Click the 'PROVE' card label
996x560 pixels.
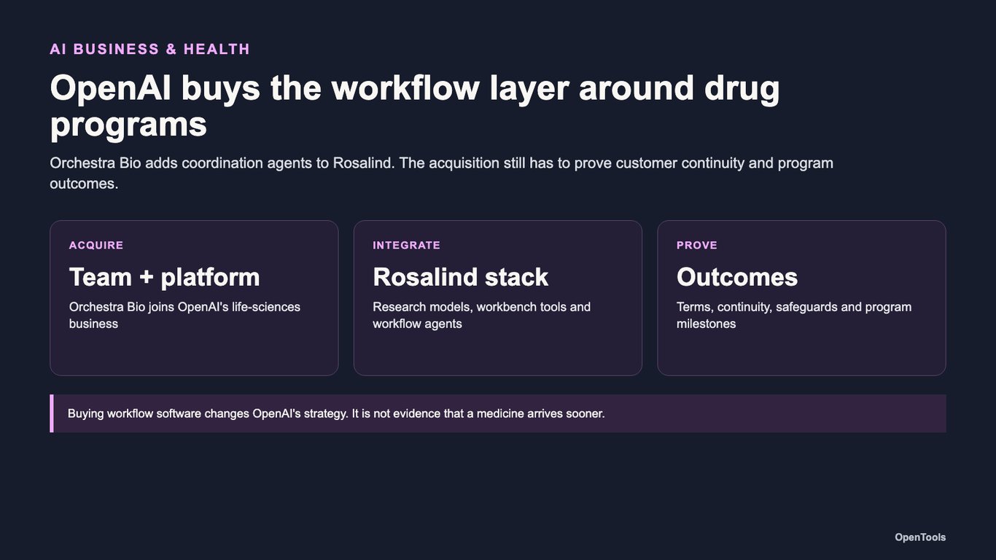tap(697, 245)
